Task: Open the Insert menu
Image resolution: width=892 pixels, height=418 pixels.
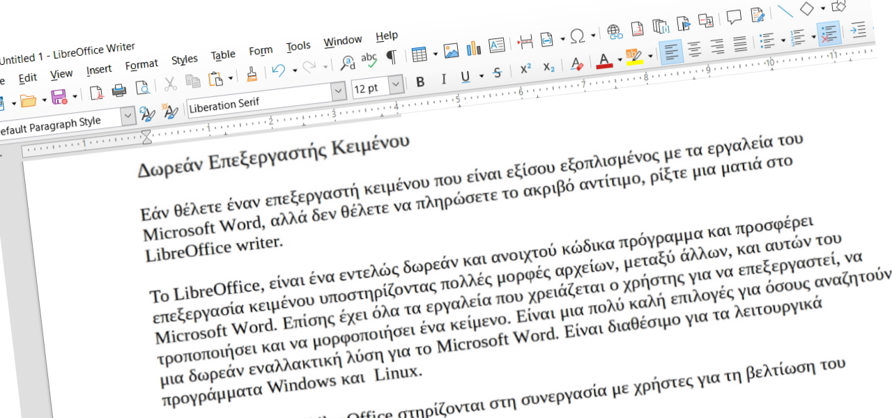Action: (x=99, y=70)
